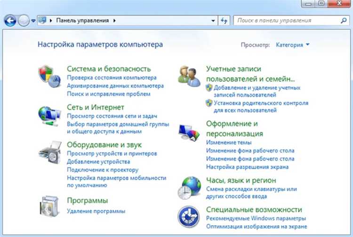The height and width of the screenshot is (237, 353).
Task: Maximize the Control Panel window
Action: [x=321, y=4]
